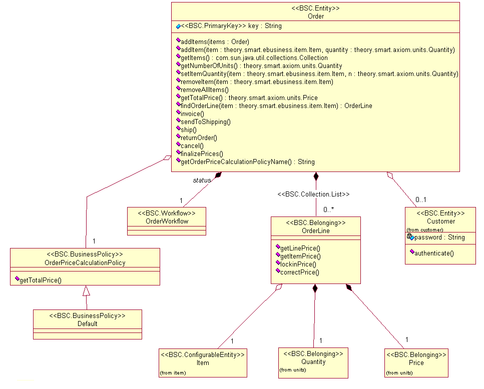484x389 pixels.
Task: Select password : String attribute
Action: pyautogui.click(x=439, y=237)
